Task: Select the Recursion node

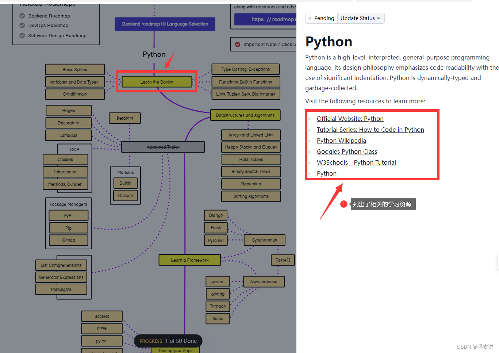Action: pos(251,184)
